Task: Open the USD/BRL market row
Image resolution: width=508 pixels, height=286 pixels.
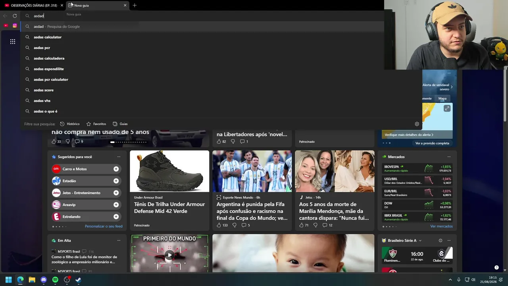Action: pos(417,181)
